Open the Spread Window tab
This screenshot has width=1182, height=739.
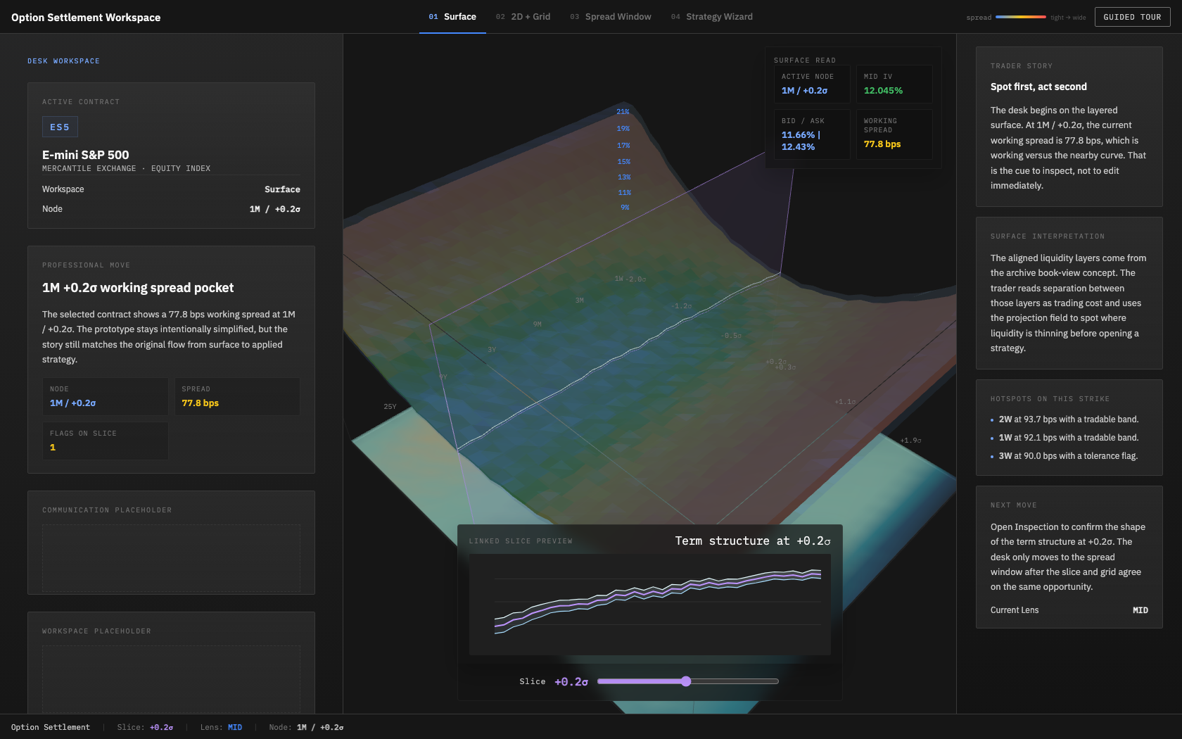[611, 17]
